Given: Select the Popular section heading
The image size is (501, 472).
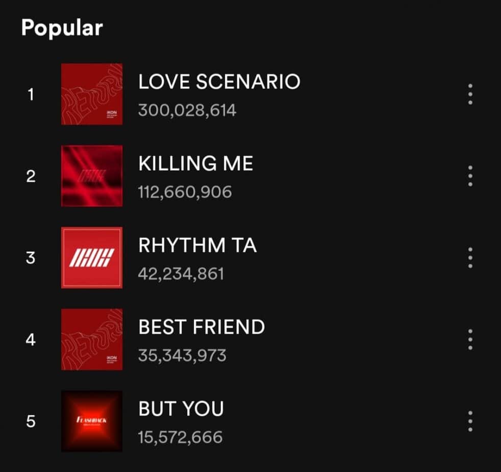Looking at the screenshot, I should pyautogui.click(x=62, y=28).
